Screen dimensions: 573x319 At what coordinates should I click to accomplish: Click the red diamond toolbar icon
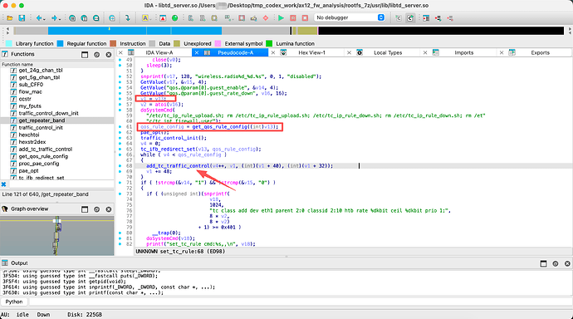click(266, 18)
